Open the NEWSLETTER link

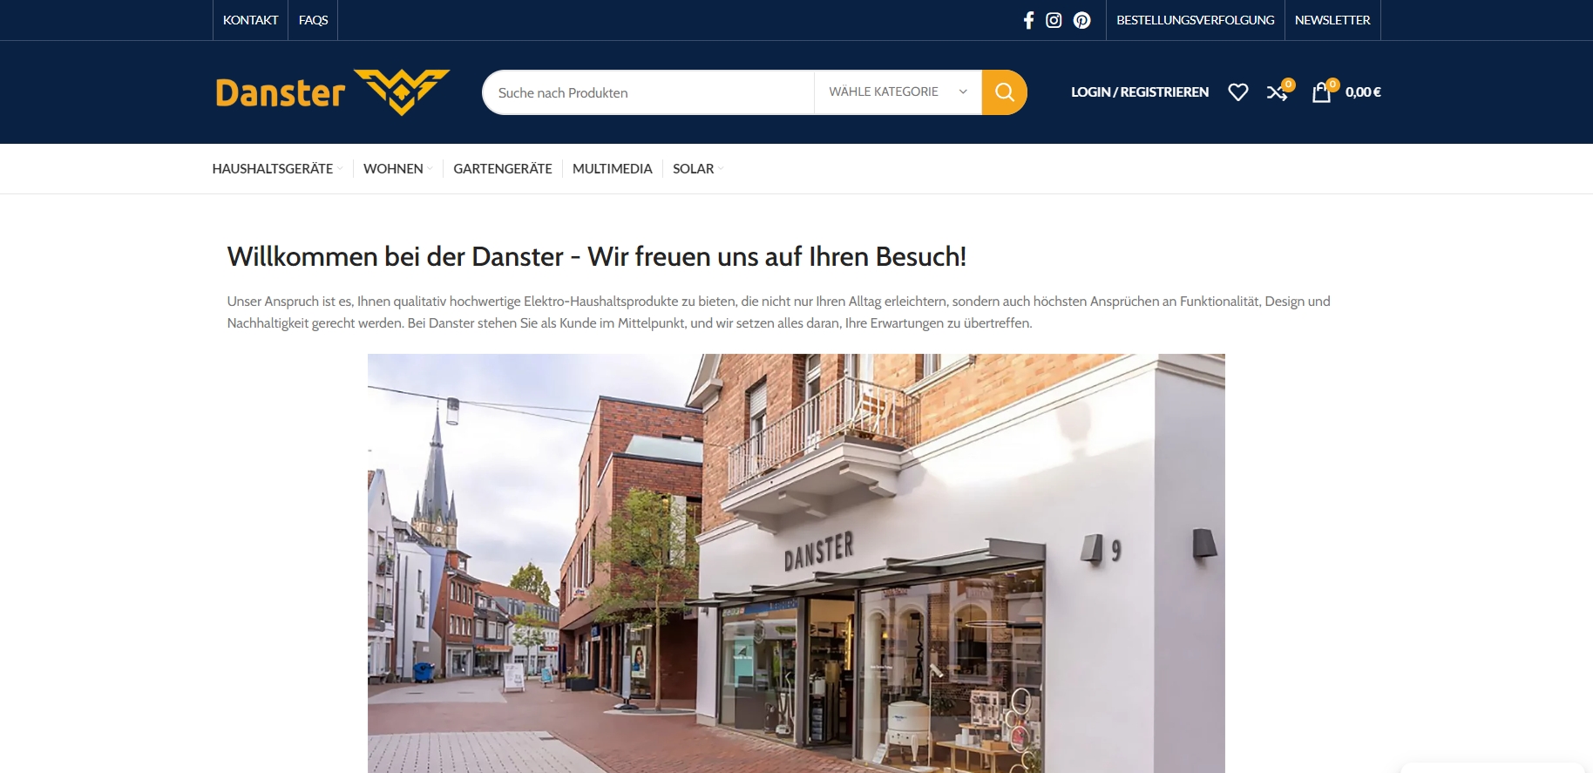coord(1332,20)
